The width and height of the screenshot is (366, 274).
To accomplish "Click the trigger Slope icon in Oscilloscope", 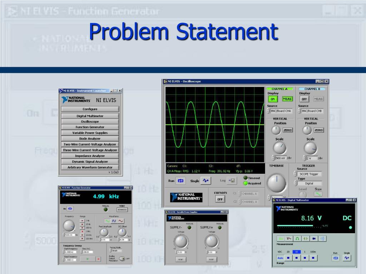I will tap(318, 194).
